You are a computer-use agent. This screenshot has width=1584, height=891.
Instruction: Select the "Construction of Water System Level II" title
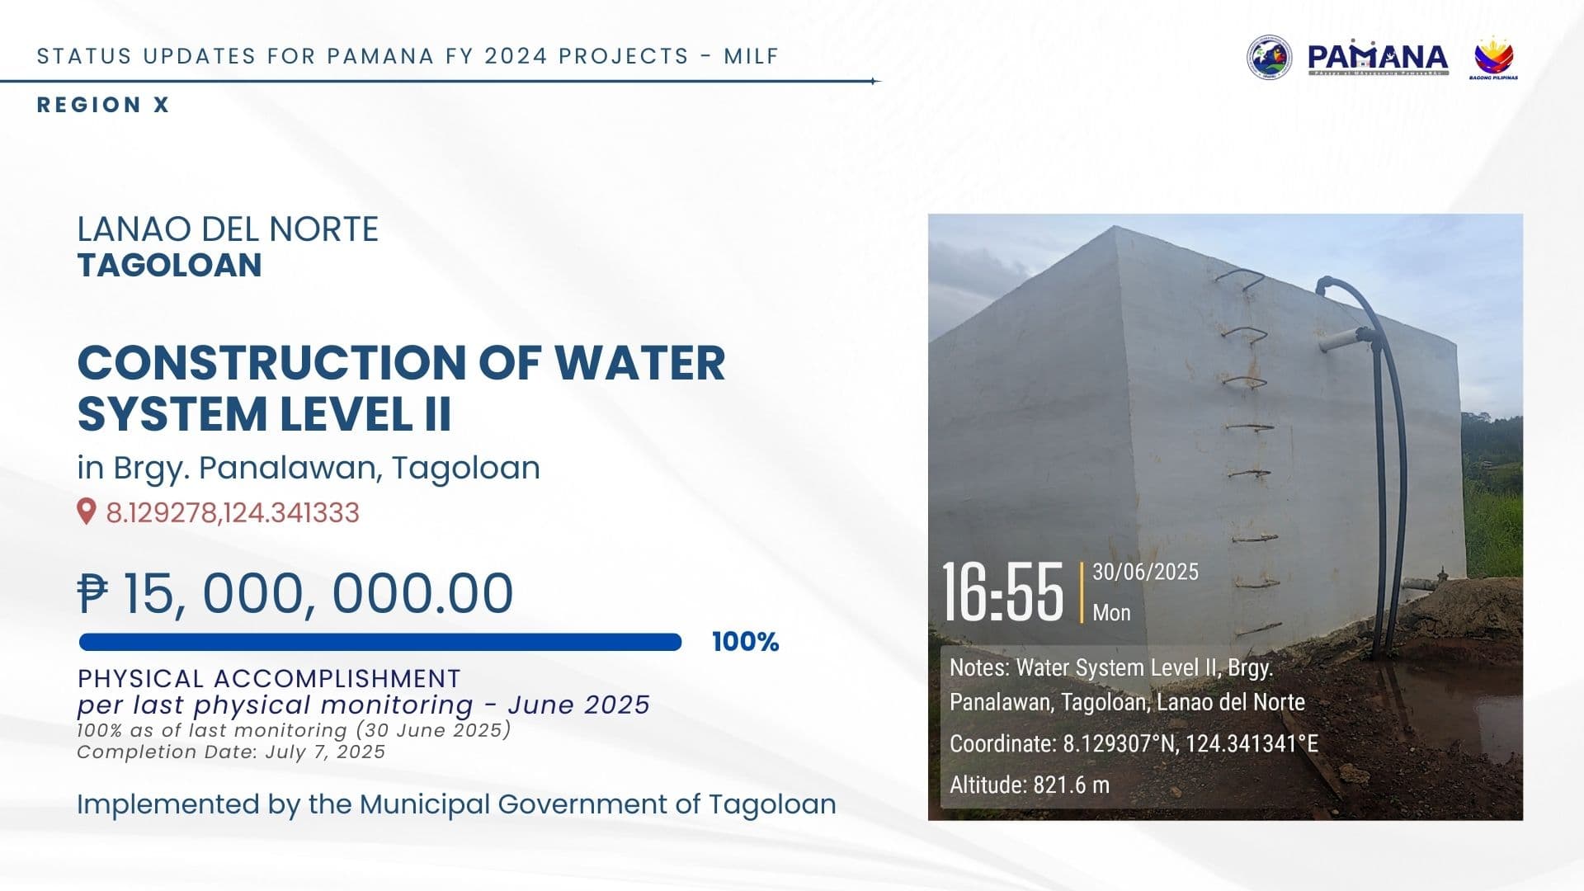coord(401,388)
